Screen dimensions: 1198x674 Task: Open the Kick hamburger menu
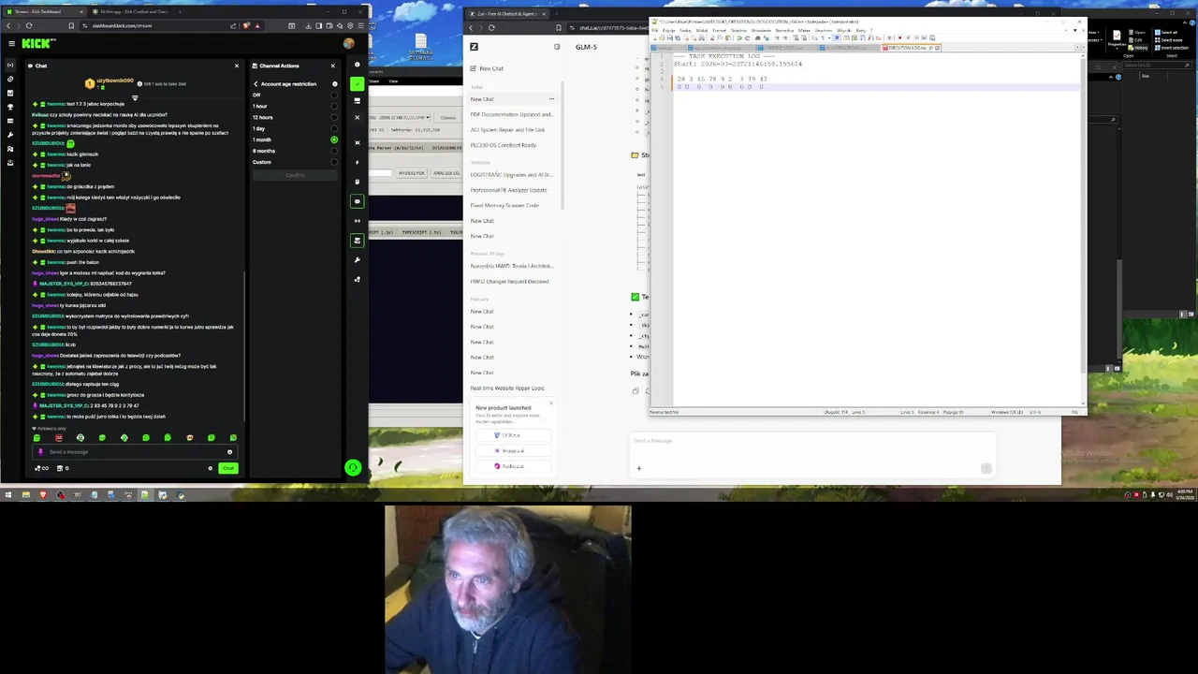11,43
